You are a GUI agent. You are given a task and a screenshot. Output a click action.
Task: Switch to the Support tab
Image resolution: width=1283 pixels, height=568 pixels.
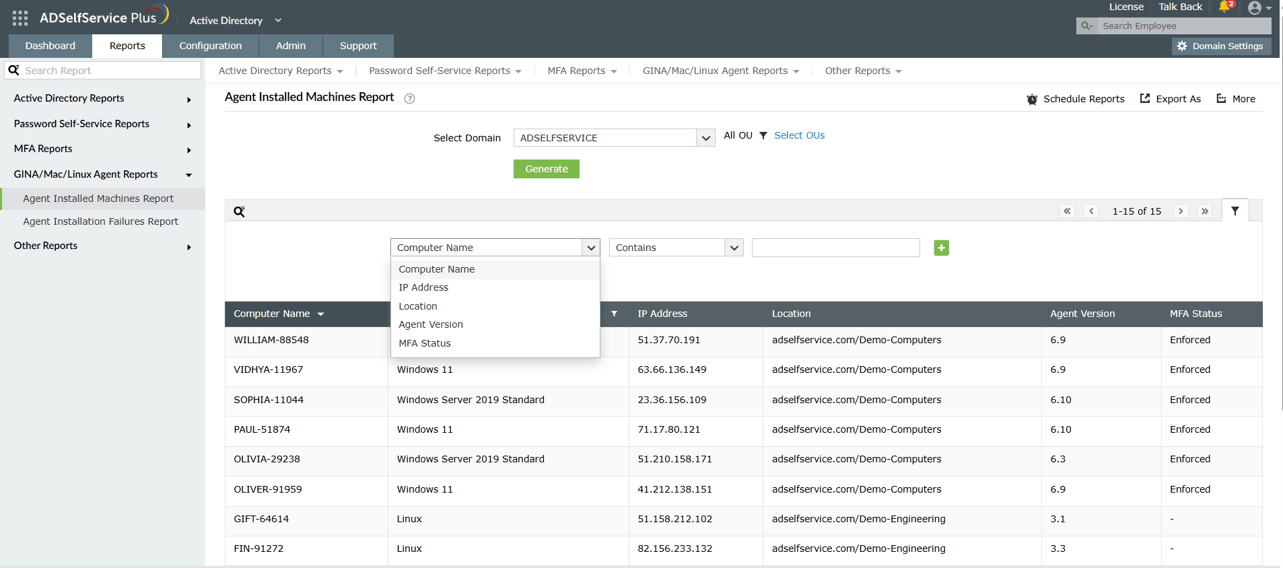point(358,46)
